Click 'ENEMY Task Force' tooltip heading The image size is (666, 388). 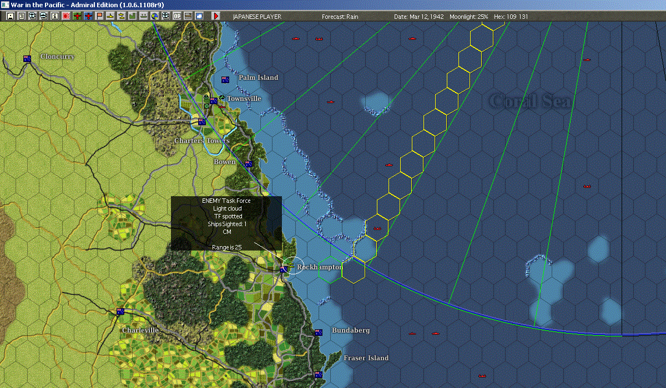pyautogui.click(x=226, y=201)
